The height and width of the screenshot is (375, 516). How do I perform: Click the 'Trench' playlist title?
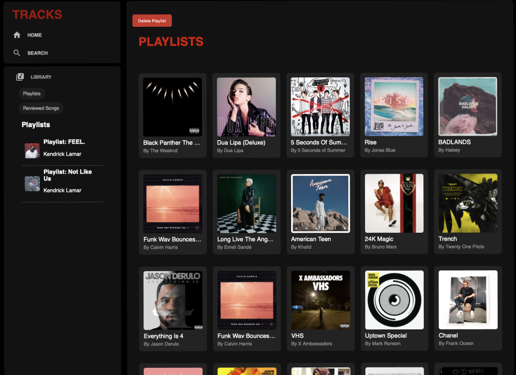click(x=447, y=239)
